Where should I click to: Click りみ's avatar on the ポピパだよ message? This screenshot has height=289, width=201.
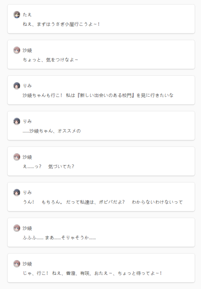[x=17, y=193]
